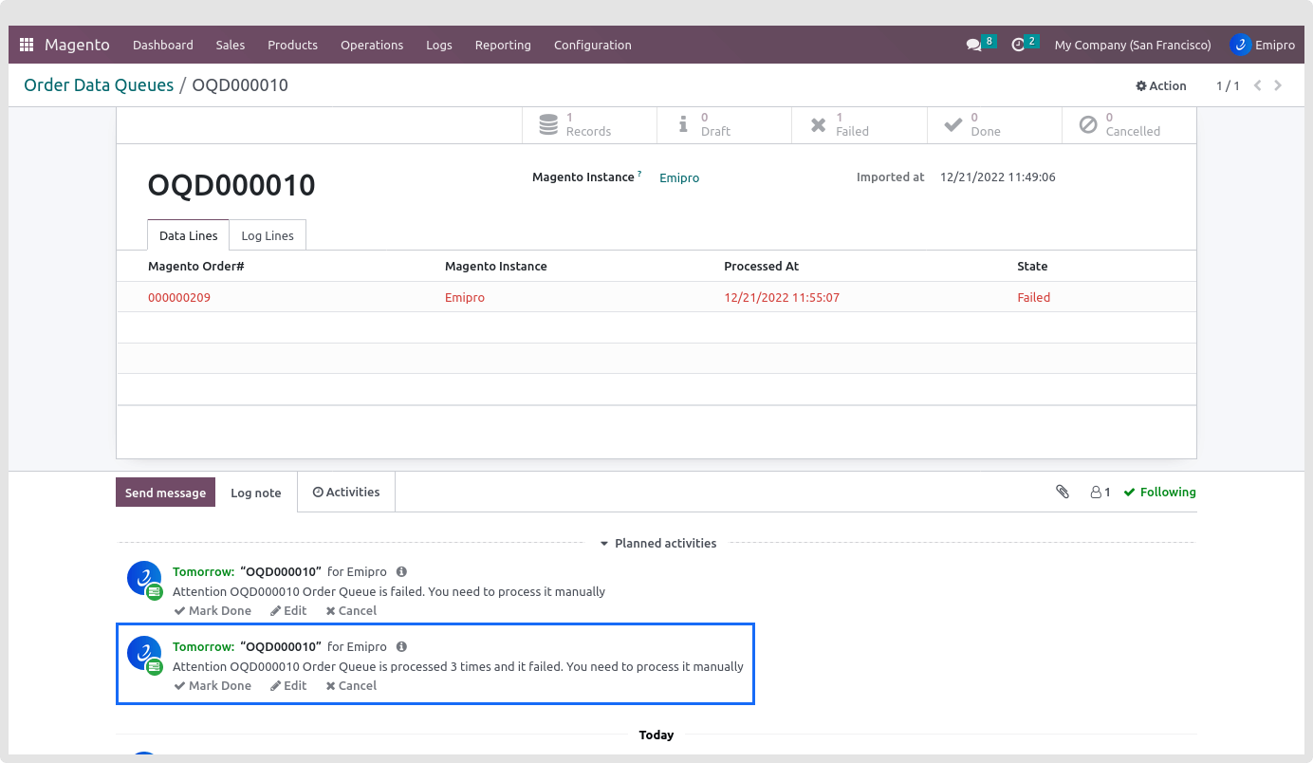
Task: Open the apps grid menu icon
Action: [x=27, y=45]
